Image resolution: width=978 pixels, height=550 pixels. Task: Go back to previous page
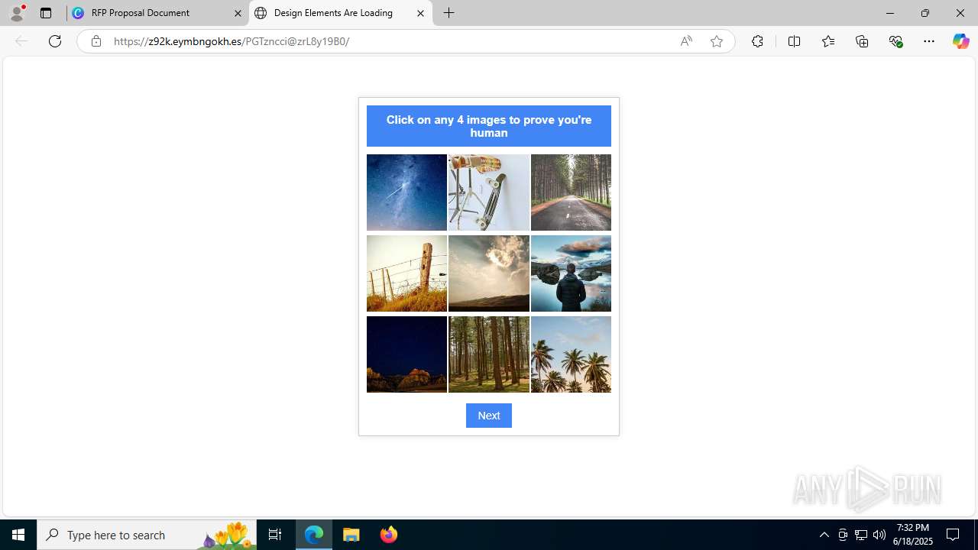21,41
